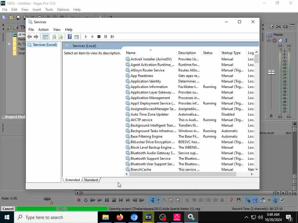Sort by Status column header
Image resolution: width=298 pixels, height=223 pixels.
pos(208,53)
